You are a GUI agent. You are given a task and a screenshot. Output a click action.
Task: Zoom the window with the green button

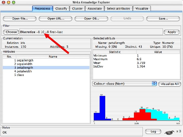pos(14,2)
